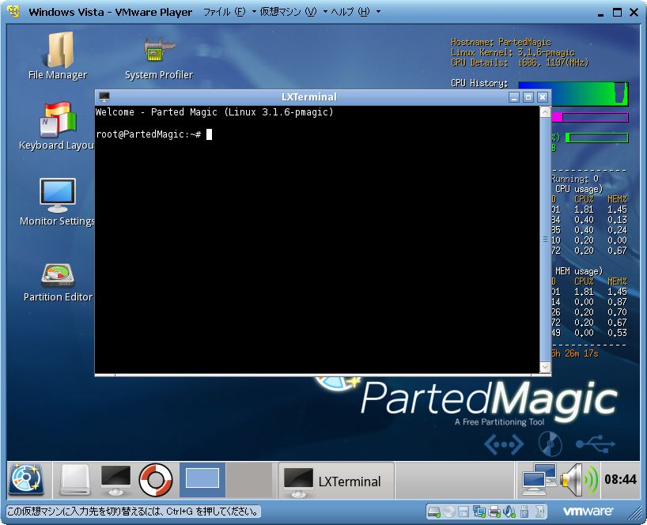Click the VMware printer status icon
The width and height of the screenshot is (647, 525).
point(495,512)
